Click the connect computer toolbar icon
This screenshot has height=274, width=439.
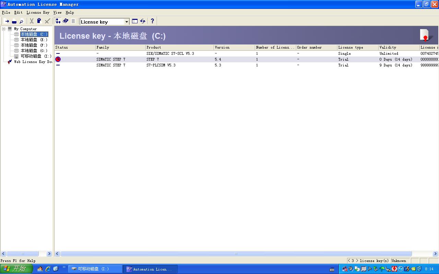(x=14, y=21)
